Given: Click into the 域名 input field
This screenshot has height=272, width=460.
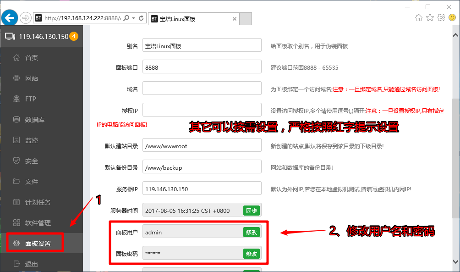Looking at the screenshot, I should point(202,89).
